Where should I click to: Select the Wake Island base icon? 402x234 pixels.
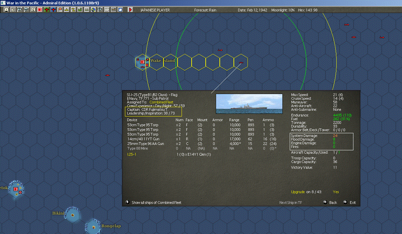click(x=142, y=62)
